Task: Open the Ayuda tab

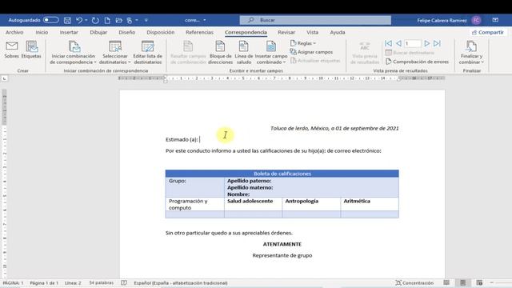Action: click(x=338, y=32)
